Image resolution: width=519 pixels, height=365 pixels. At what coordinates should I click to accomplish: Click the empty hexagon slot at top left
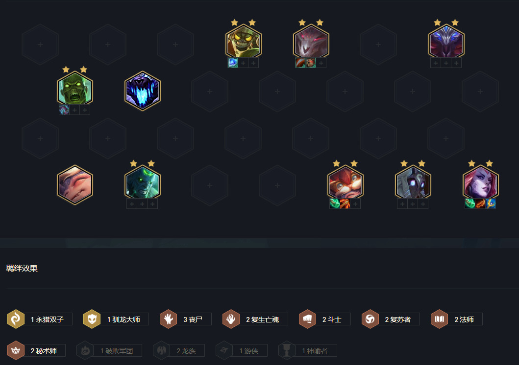point(40,44)
